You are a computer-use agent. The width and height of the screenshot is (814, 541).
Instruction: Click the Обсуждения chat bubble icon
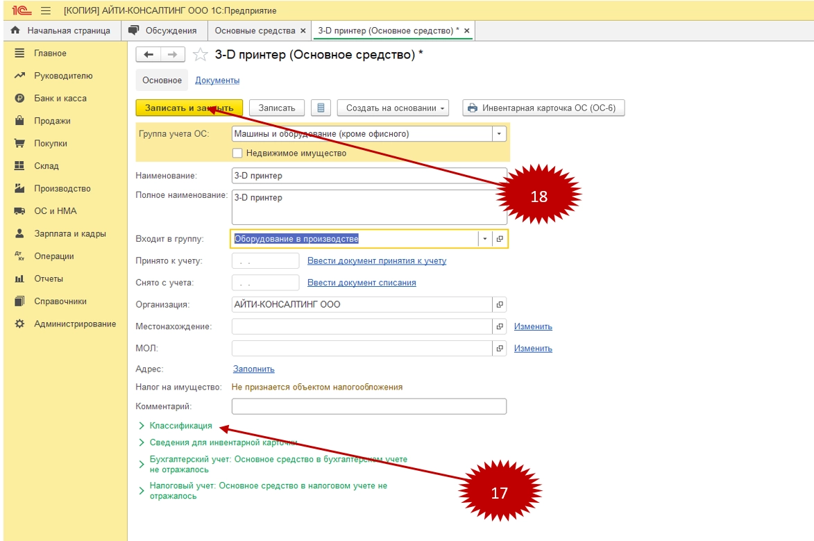[x=134, y=30]
